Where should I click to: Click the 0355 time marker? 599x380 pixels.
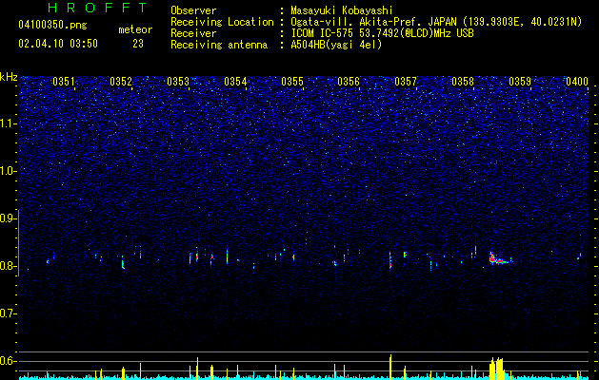292,82
